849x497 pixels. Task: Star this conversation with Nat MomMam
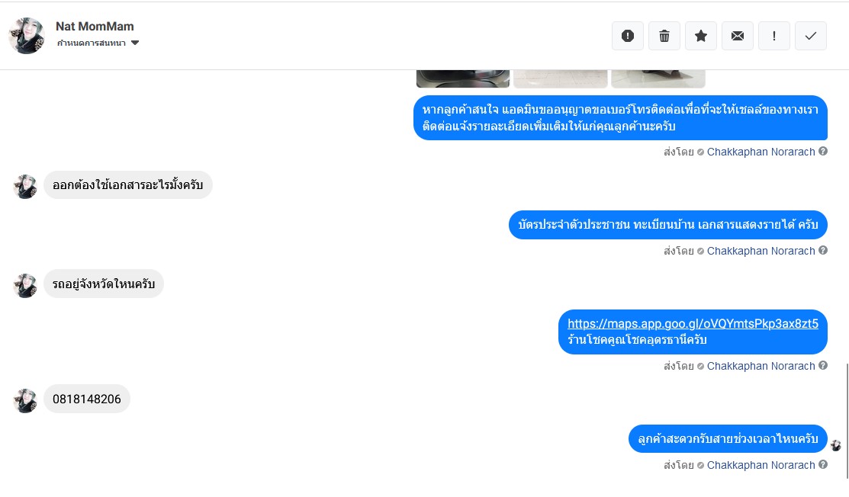(x=701, y=36)
